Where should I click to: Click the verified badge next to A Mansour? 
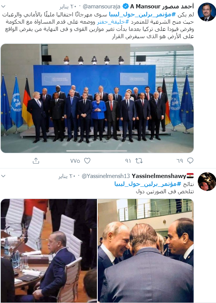coord(125,6)
